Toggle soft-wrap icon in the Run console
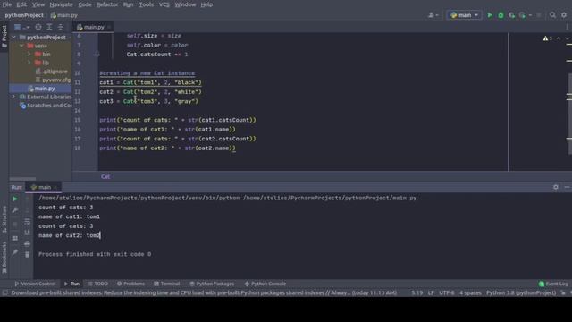Image resolution: width=572 pixels, height=322 pixels. (27, 221)
